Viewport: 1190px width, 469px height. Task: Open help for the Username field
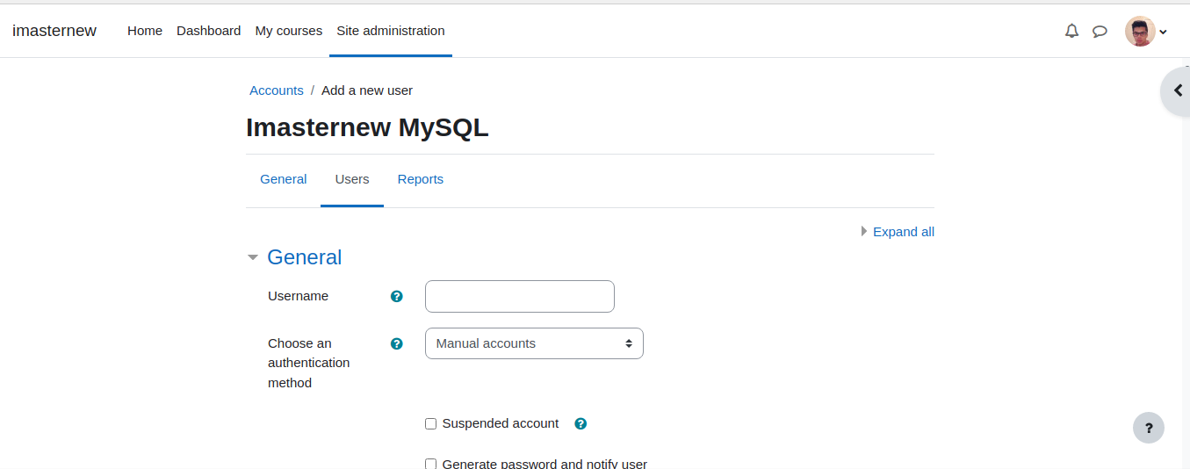[x=396, y=297]
